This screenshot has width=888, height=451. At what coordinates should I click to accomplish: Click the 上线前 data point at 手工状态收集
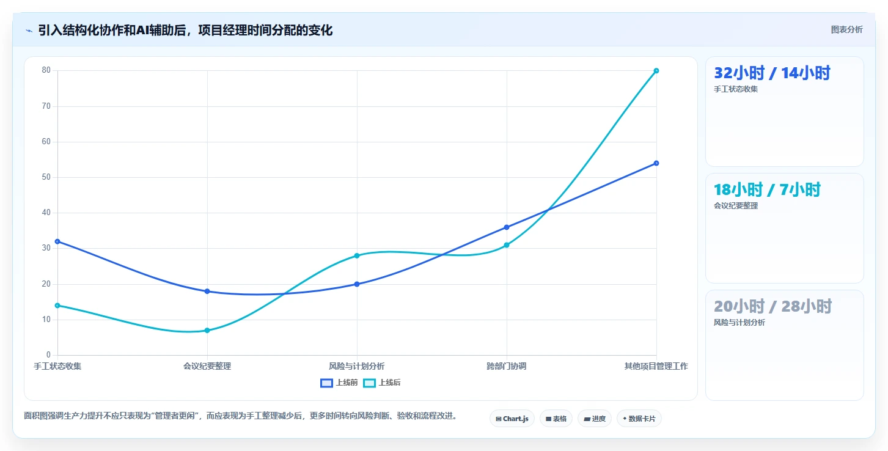57,241
